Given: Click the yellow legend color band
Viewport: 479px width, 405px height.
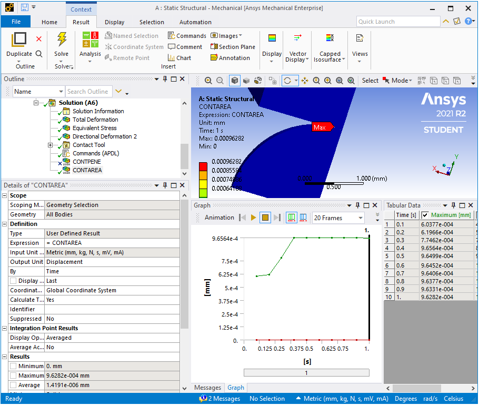Looking at the screenshot, I should pyautogui.click(x=203, y=184).
